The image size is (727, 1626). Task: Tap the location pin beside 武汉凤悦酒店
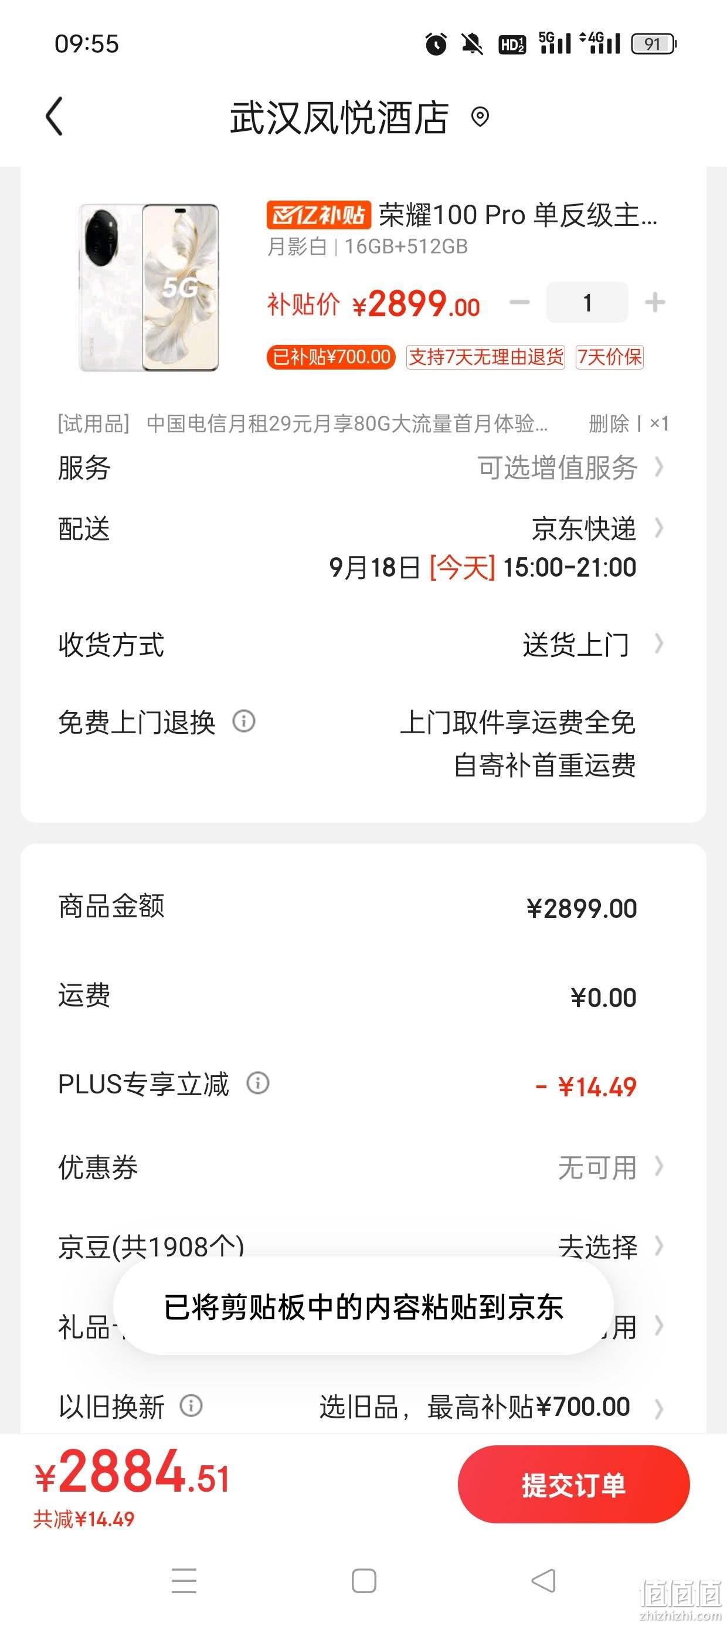pos(480,117)
